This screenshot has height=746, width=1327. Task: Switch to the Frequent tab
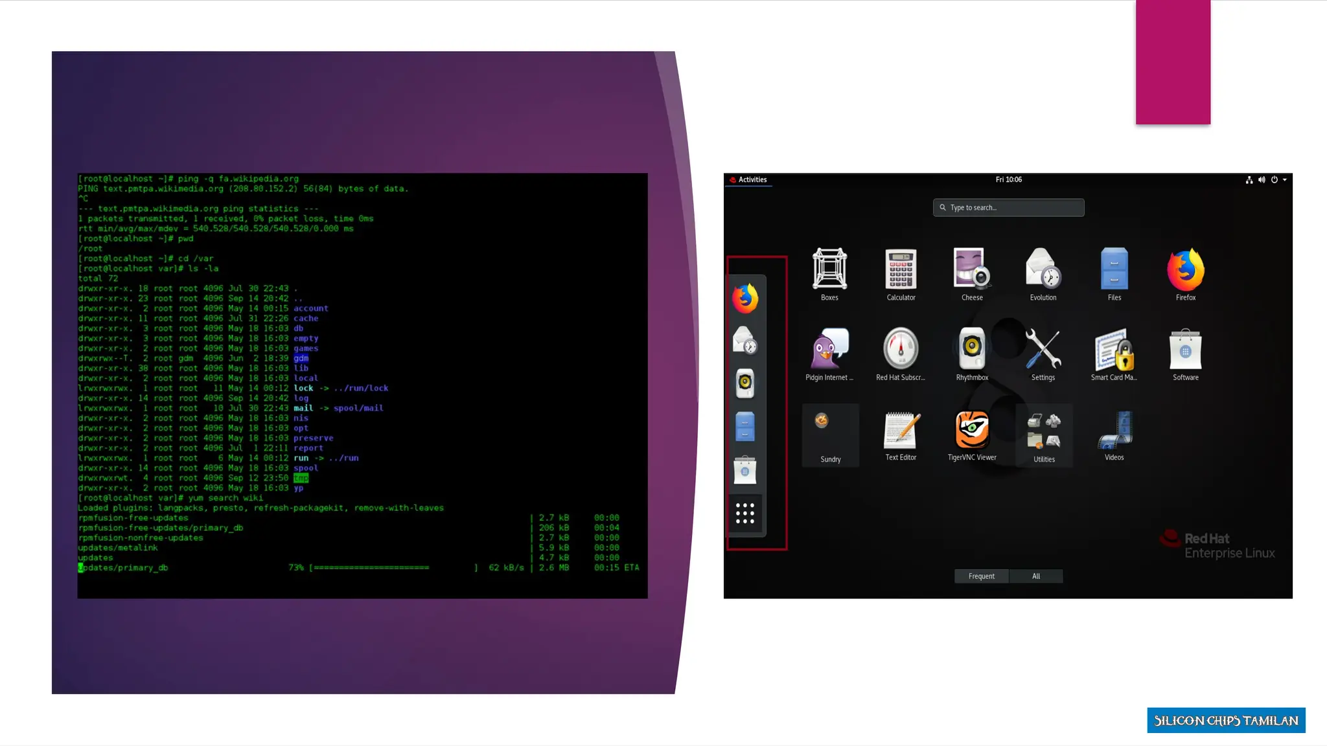(x=981, y=576)
